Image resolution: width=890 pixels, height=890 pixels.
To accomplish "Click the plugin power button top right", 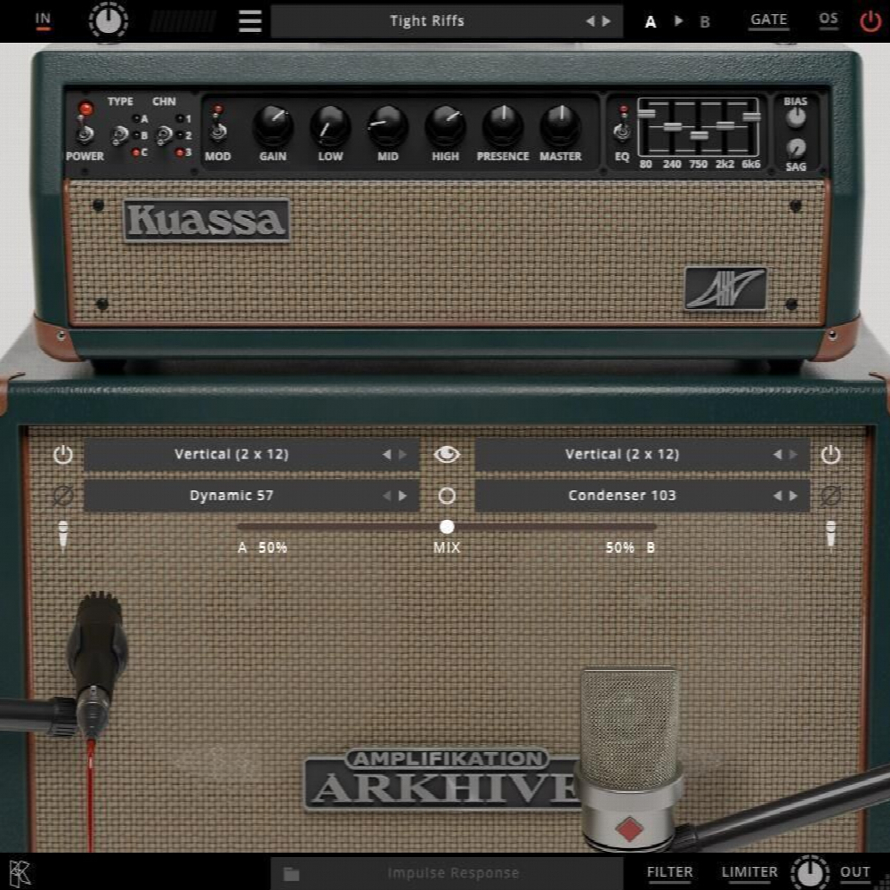I will point(870,20).
